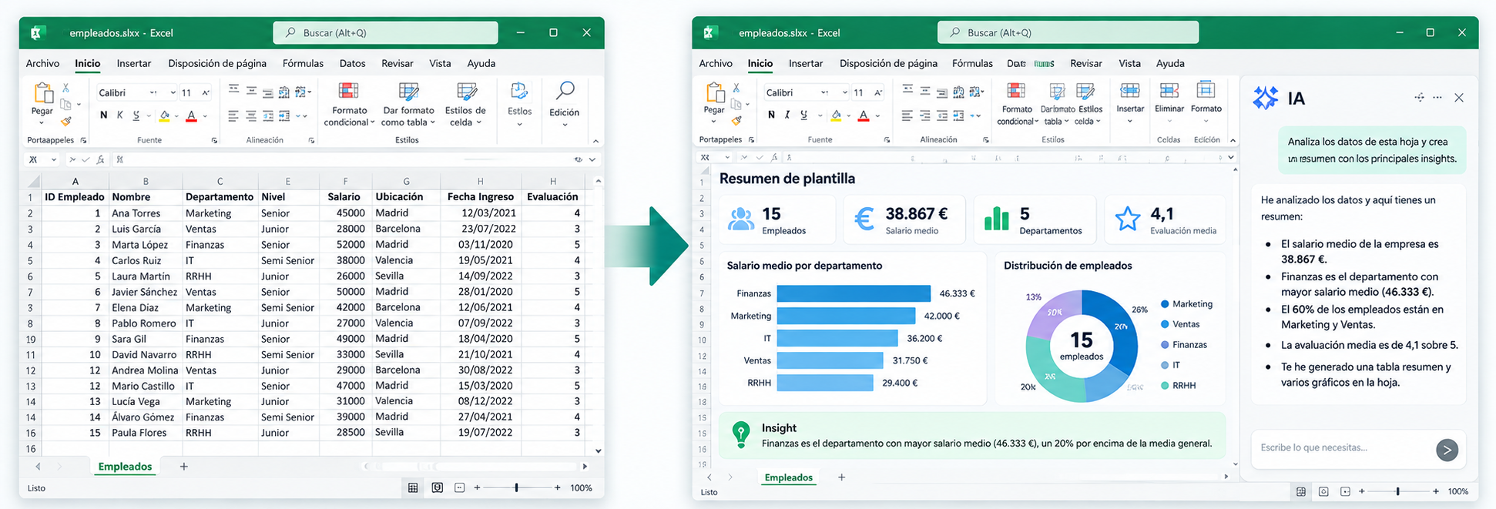Screen dimensions: 1496x509
Task: Click Page Layout view icon in left status bar
Action: pyautogui.click(x=437, y=487)
